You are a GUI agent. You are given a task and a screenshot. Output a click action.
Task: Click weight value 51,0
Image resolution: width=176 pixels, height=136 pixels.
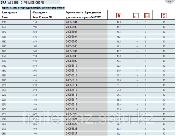tap(119, 71)
